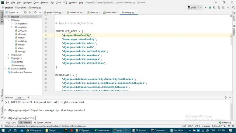The width and height of the screenshot is (236, 133).
Task: Open Windows Start menu
Action: point(3,130)
